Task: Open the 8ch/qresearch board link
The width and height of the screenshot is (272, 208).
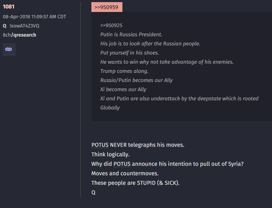Action: tap(19, 35)
